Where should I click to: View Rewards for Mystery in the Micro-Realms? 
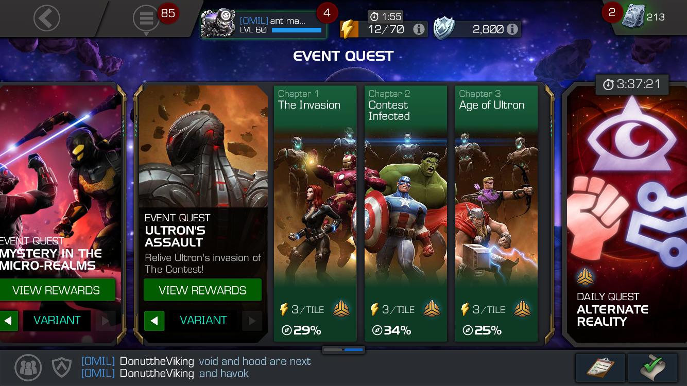click(x=56, y=290)
